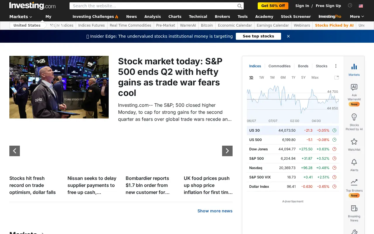Click See top stocks button
The image size is (374, 234).
(258, 36)
